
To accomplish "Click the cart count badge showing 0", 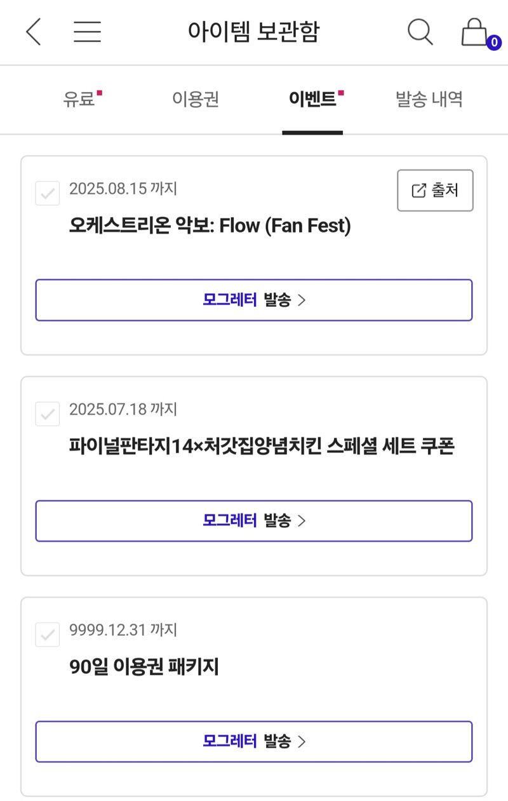I will pos(493,43).
